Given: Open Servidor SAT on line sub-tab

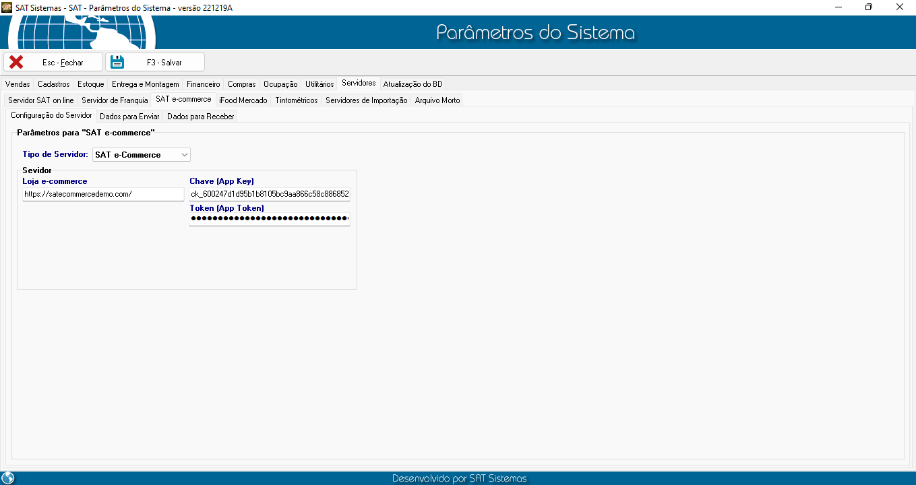Looking at the screenshot, I should pyautogui.click(x=41, y=100).
